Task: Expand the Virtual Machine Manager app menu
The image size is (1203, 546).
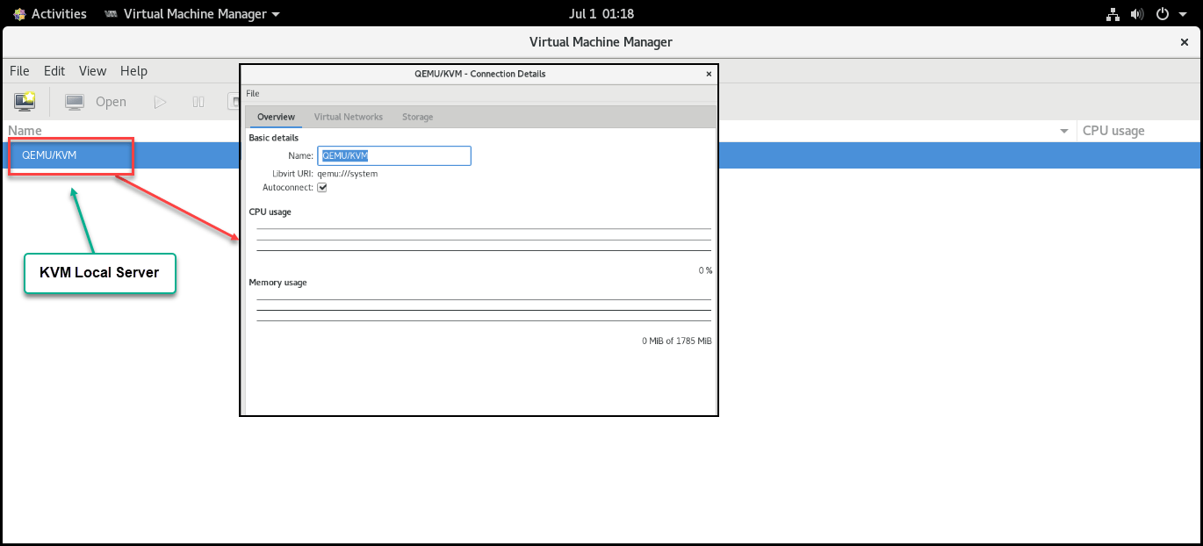Action: (192, 14)
